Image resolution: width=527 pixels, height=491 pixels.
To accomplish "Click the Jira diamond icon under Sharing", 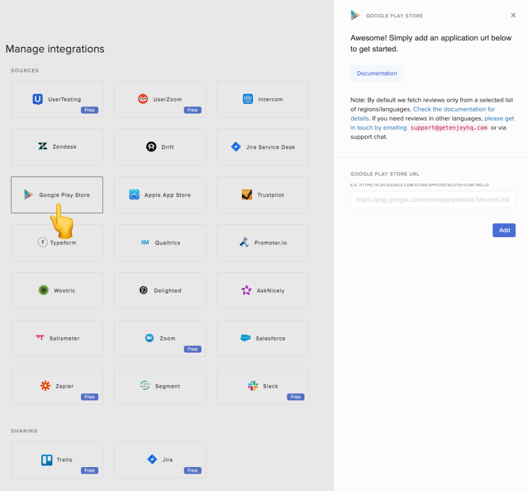I will [152, 459].
